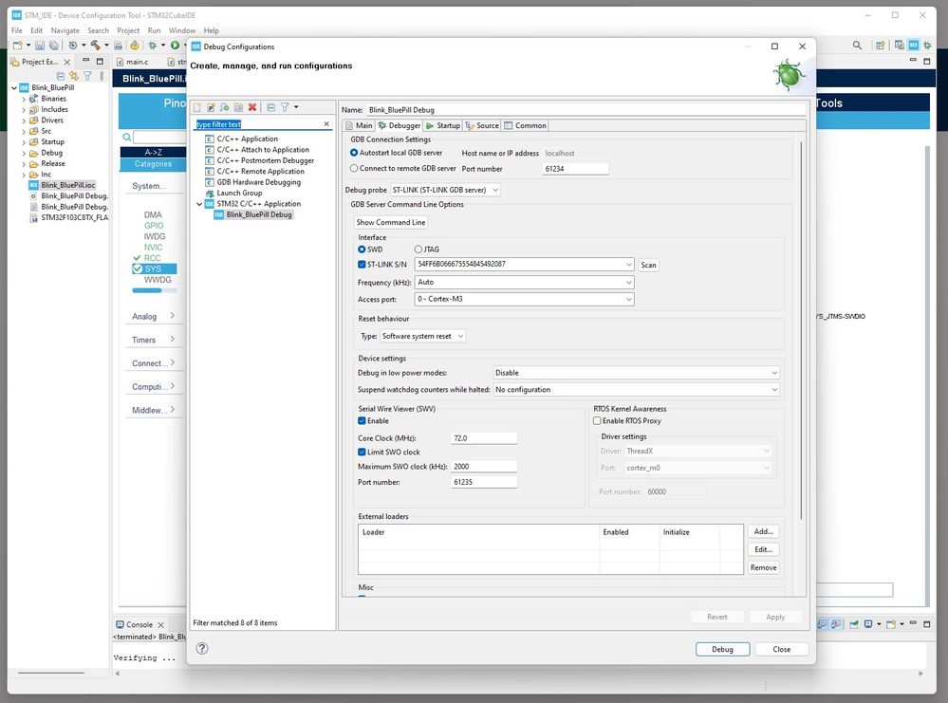The image size is (948, 703).
Task: Click the Scan button
Action: click(x=648, y=265)
